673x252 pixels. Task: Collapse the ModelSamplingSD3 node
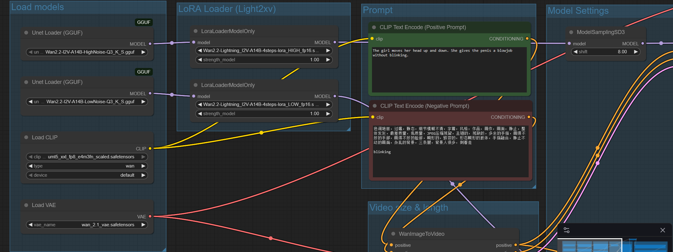point(571,32)
